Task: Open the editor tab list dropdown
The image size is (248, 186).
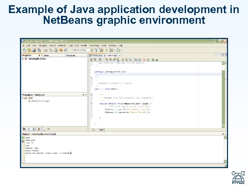Action: pyautogui.click(x=223, y=55)
